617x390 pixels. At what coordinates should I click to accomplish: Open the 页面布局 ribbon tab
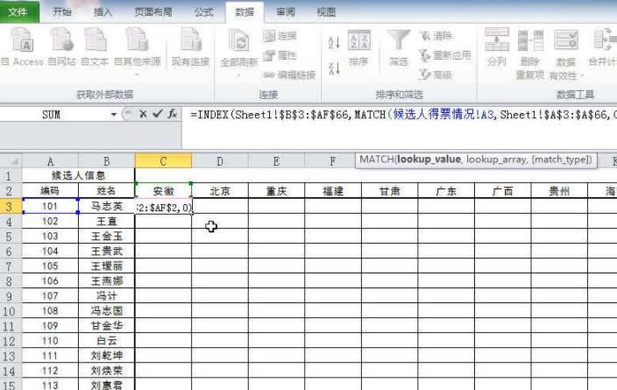[x=153, y=12]
